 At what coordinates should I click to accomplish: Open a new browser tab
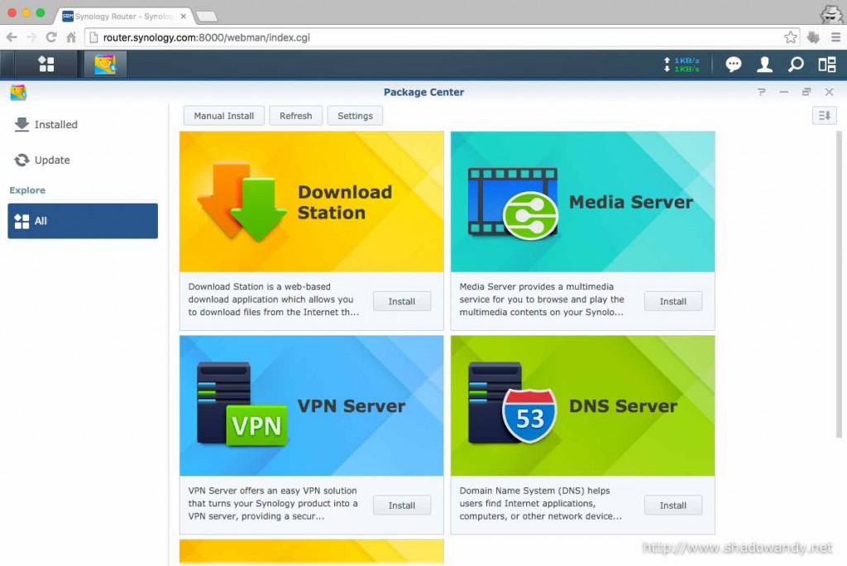tap(207, 17)
